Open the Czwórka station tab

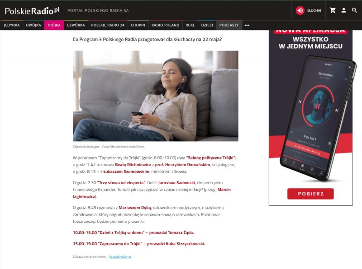pos(76,25)
